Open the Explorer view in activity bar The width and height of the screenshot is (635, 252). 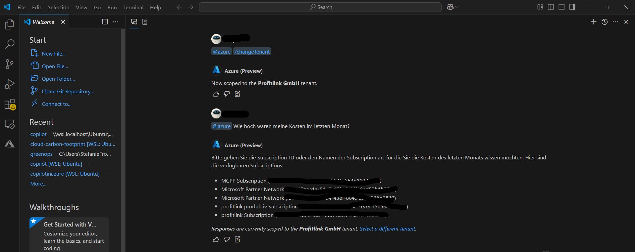coord(10,24)
